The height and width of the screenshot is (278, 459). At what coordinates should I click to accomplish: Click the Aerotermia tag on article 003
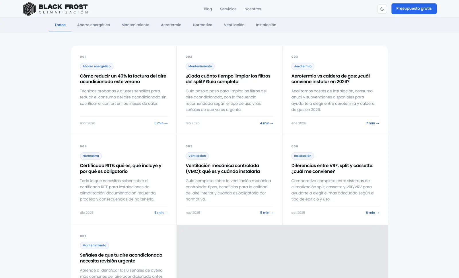click(x=303, y=66)
